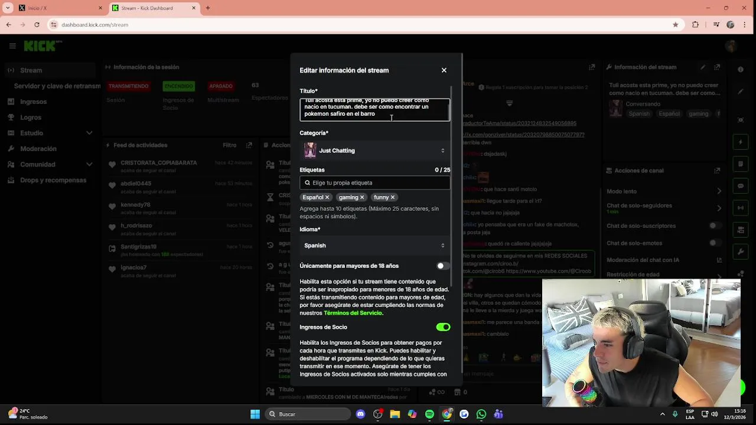The image size is (756, 425).
Task: Open the browser extensions puzzle icon
Action: click(x=695, y=25)
